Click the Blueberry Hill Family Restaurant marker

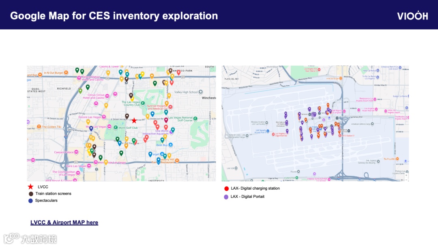click(x=177, y=160)
